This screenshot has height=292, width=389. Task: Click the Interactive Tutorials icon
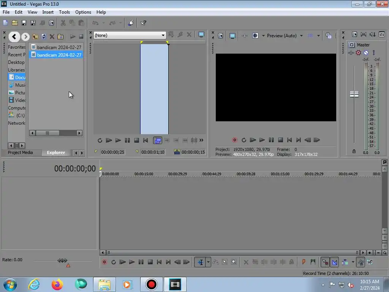tap(131, 23)
